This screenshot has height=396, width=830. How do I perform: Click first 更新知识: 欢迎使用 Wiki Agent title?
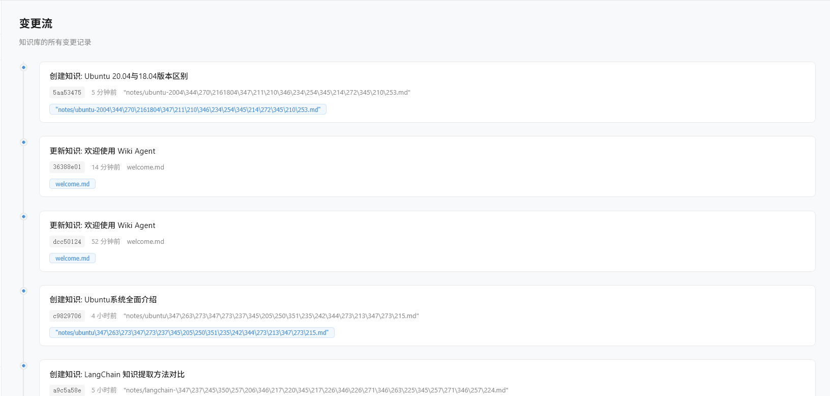(x=102, y=151)
